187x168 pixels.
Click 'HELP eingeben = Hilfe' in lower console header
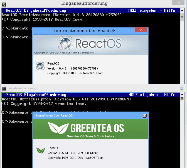point(152,95)
